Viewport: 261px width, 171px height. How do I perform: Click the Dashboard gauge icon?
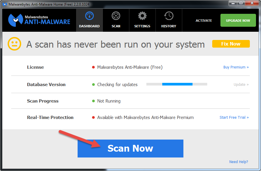click(89, 16)
